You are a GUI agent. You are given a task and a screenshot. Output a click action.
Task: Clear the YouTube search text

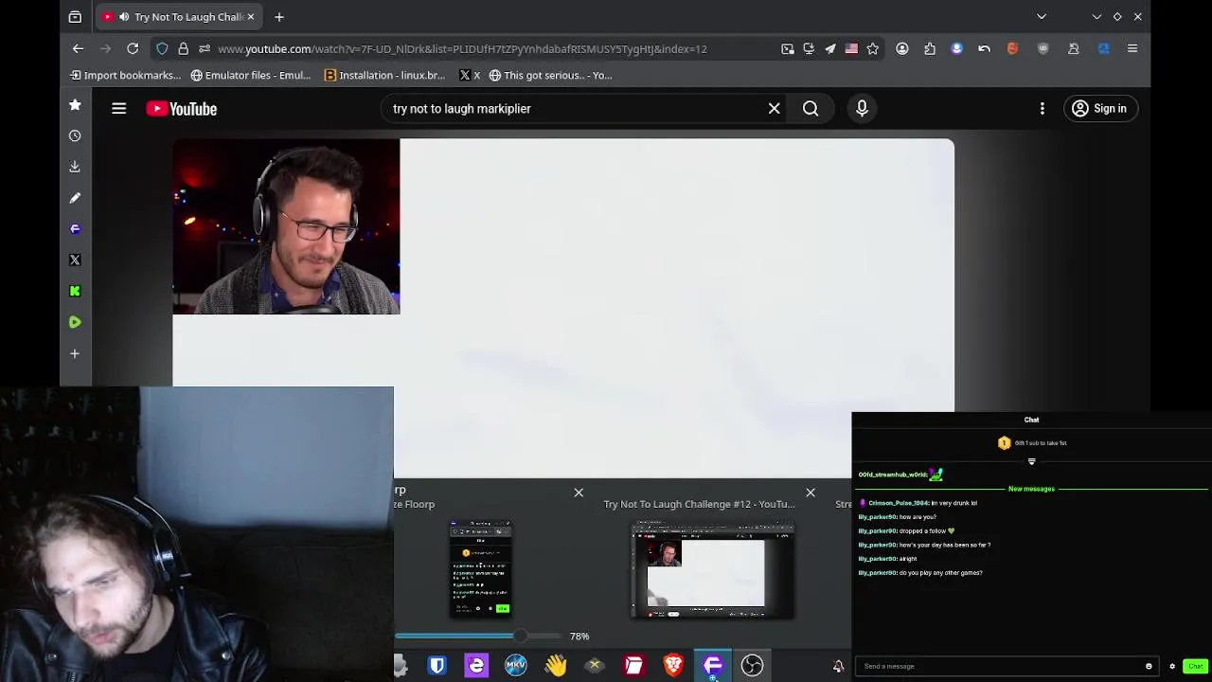[x=774, y=108]
